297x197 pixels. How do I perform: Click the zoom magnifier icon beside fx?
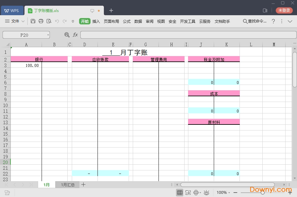[x=67, y=35]
